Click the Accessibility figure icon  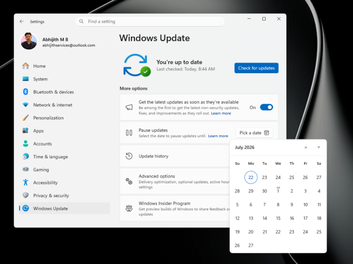25,182
